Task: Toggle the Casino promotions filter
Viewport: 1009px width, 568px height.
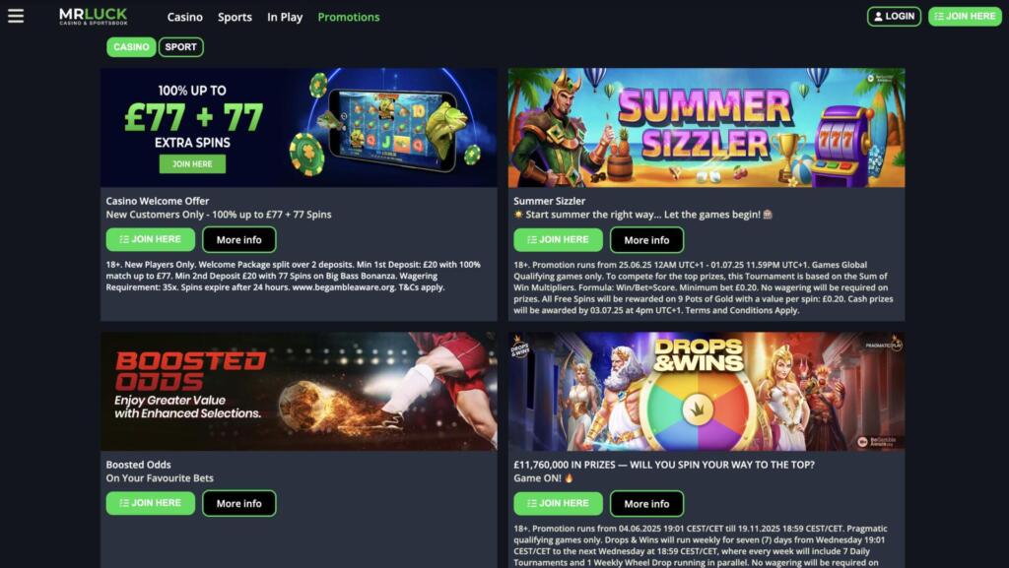Action: click(131, 47)
